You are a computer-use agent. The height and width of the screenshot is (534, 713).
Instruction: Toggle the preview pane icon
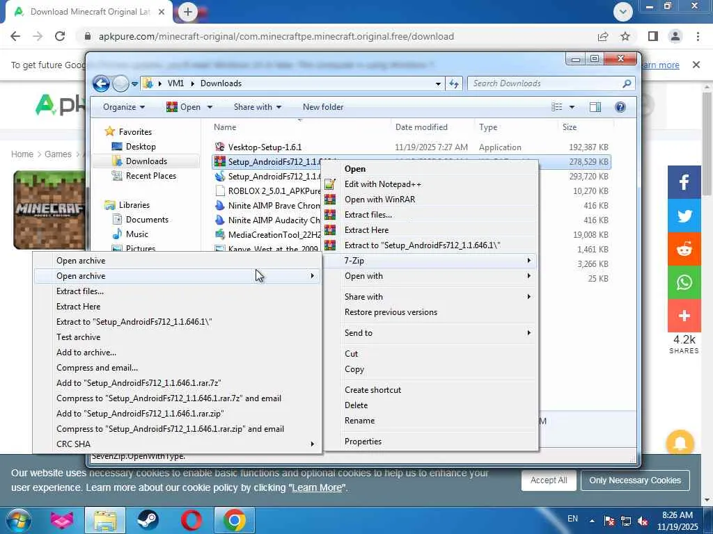[x=595, y=106]
